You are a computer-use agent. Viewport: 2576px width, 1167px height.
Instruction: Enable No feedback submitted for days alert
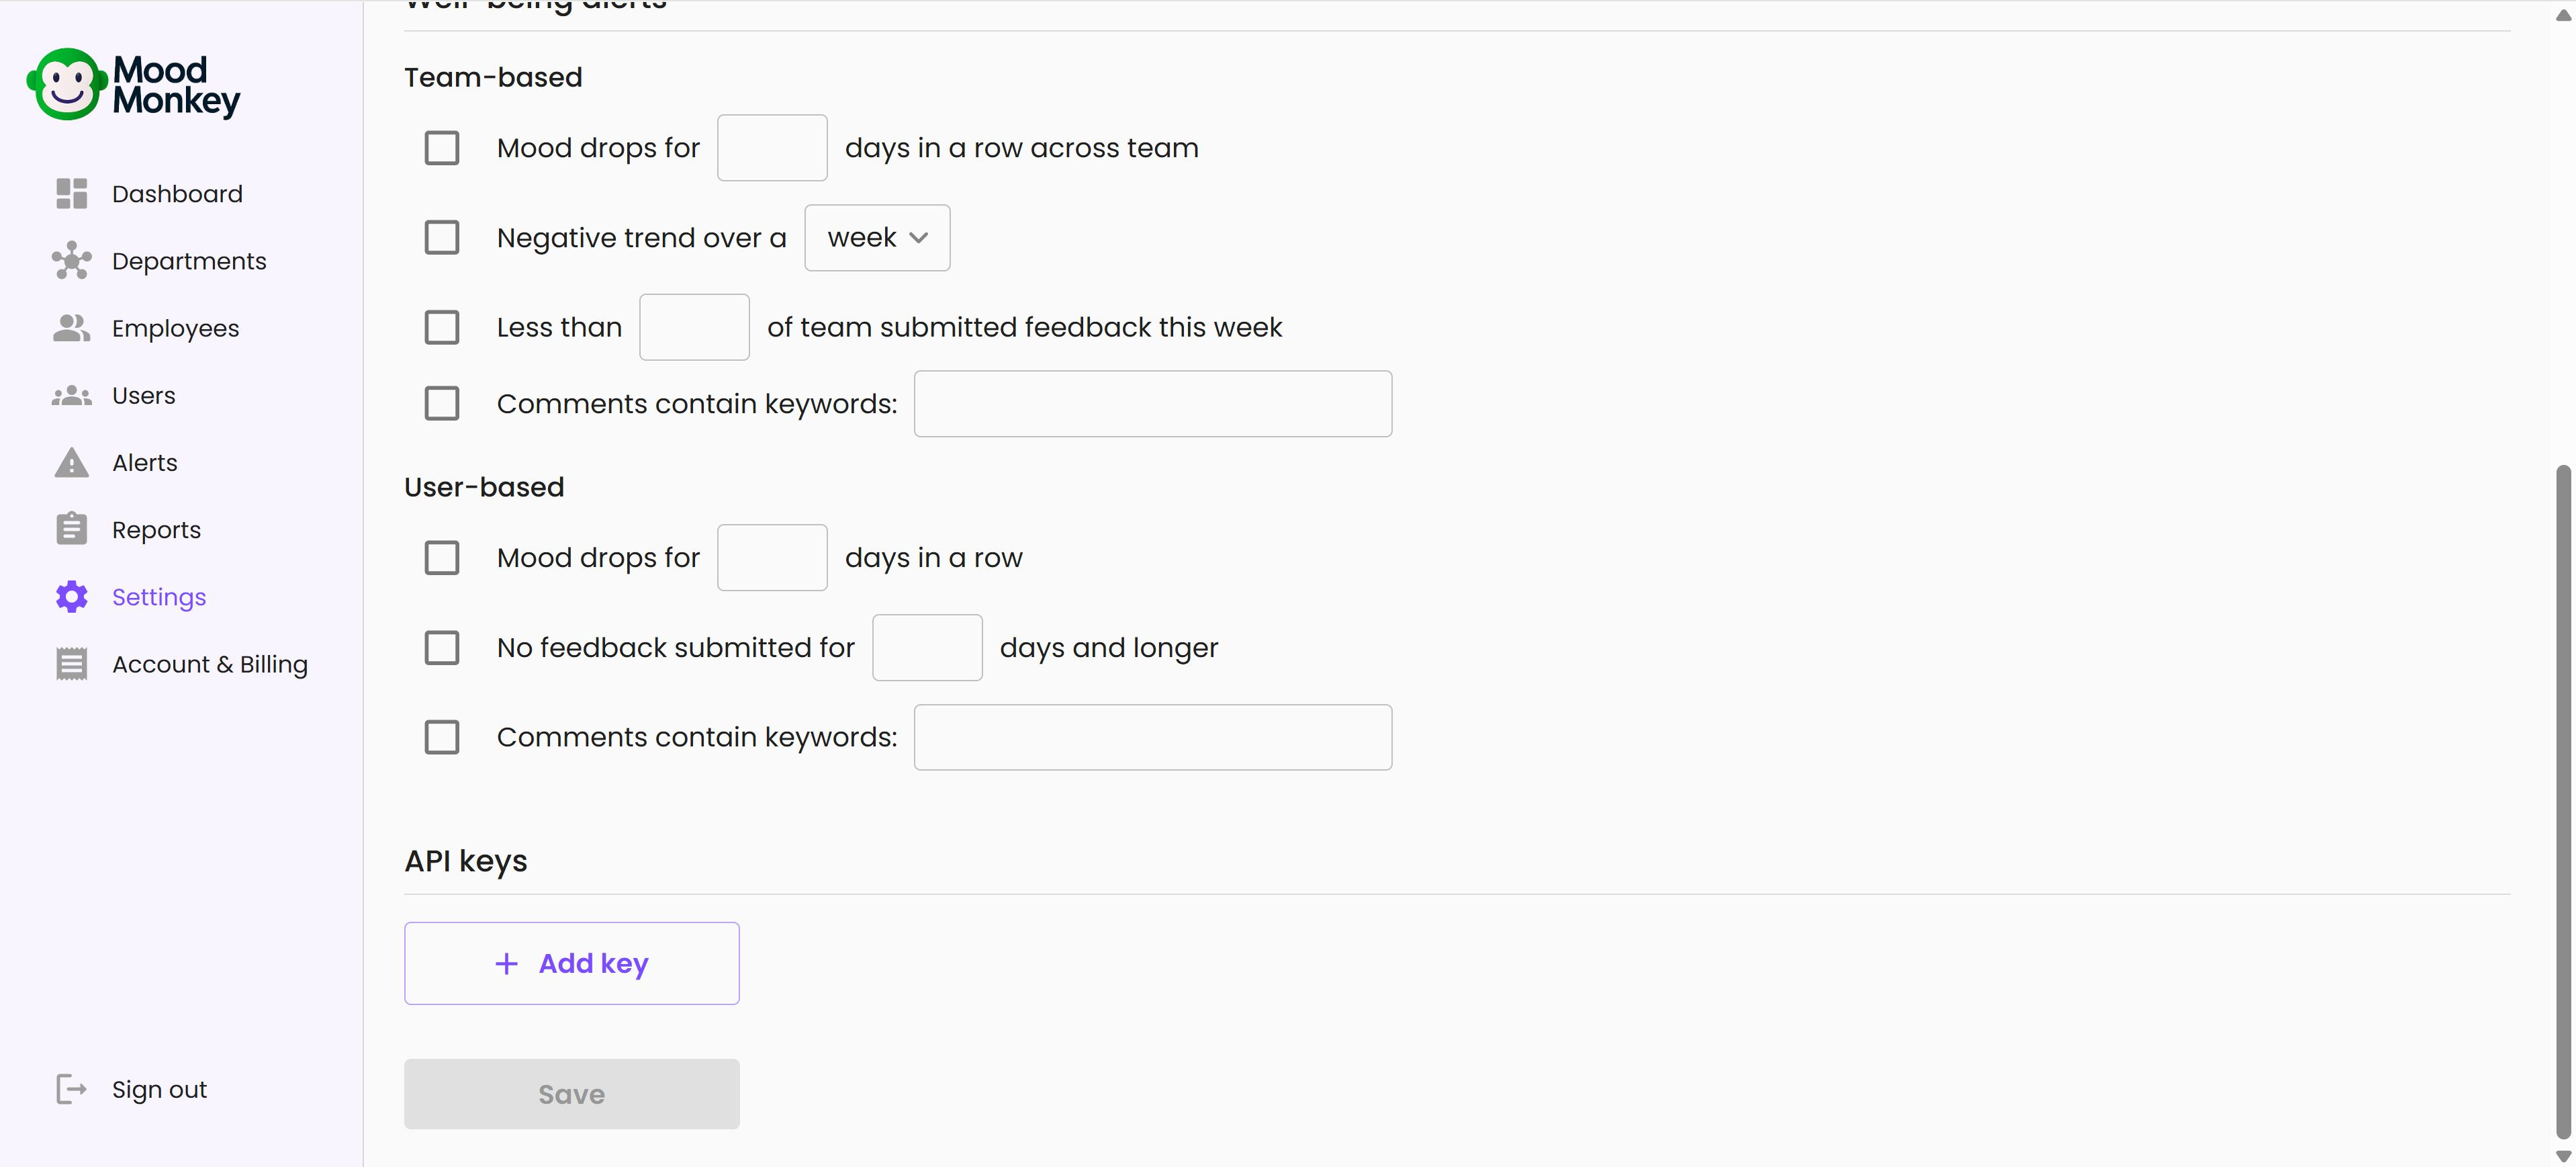[x=442, y=648]
